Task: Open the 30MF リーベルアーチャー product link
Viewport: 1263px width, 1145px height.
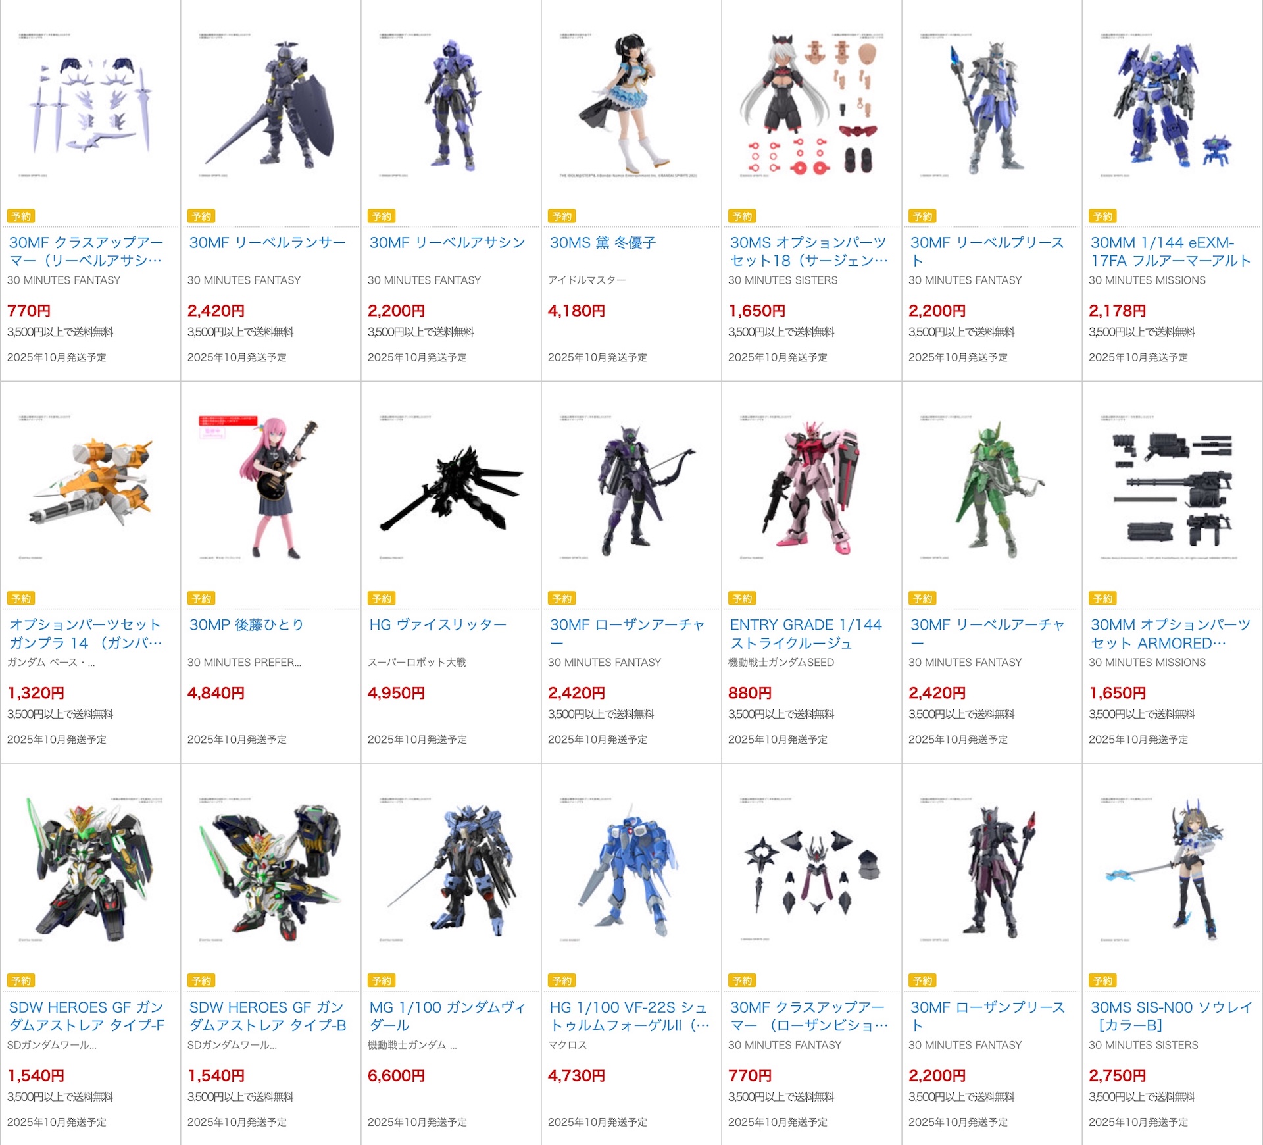Action: point(987,634)
